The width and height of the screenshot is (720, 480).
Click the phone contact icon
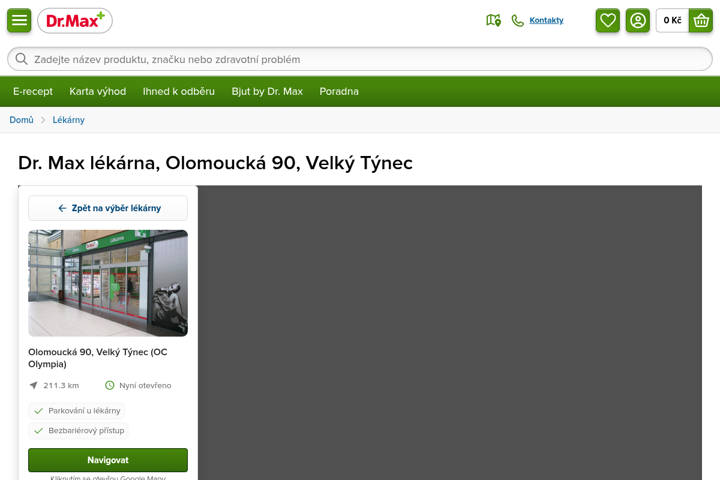click(x=517, y=20)
